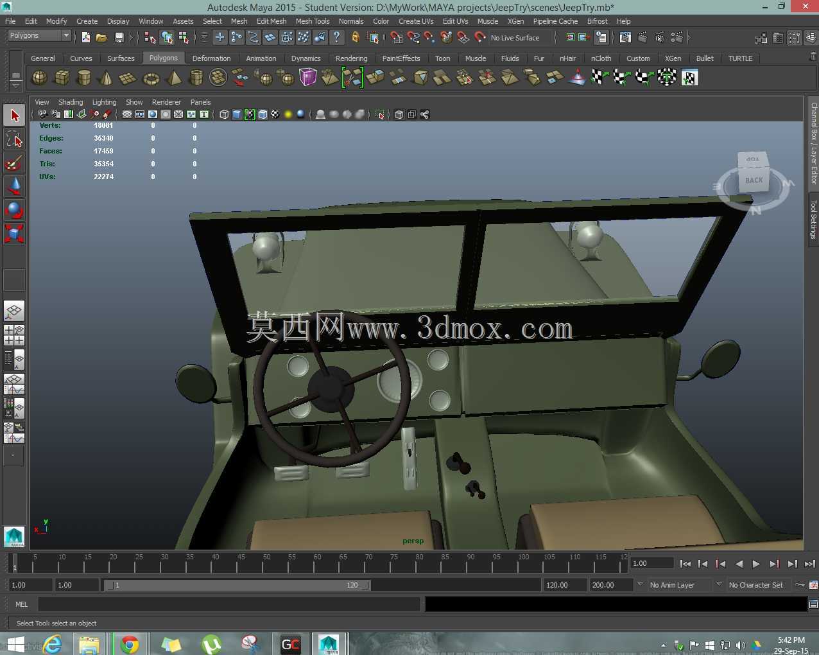Image resolution: width=819 pixels, height=655 pixels.
Task: Go to the start of playback range
Action: tap(685, 564)
